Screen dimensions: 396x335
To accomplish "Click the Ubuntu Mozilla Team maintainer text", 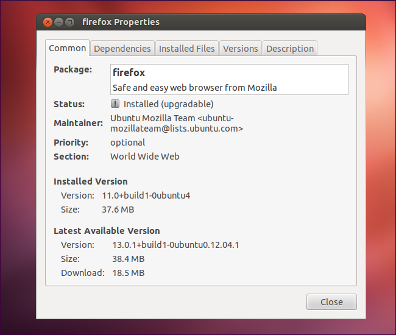I will click(x=177, y=123).
